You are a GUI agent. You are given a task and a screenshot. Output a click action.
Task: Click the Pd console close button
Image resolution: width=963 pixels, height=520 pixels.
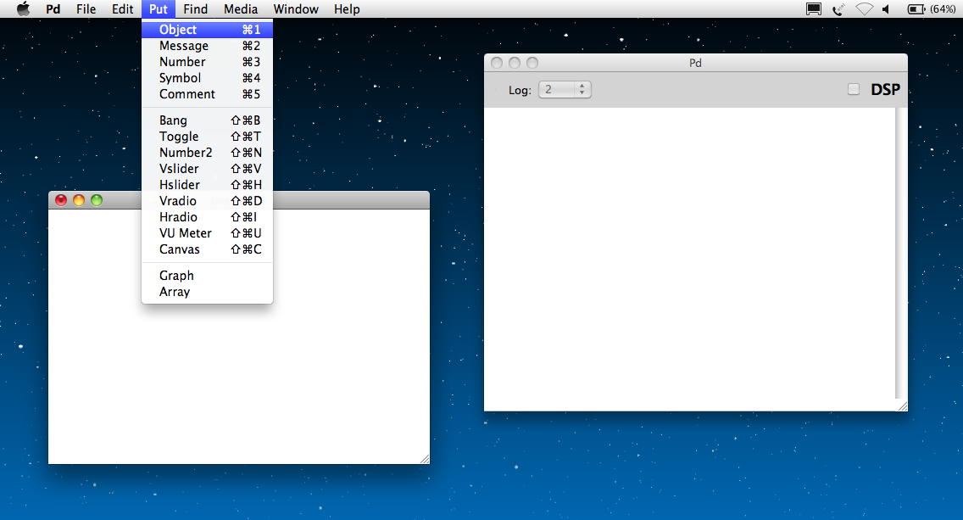point(497,63)
